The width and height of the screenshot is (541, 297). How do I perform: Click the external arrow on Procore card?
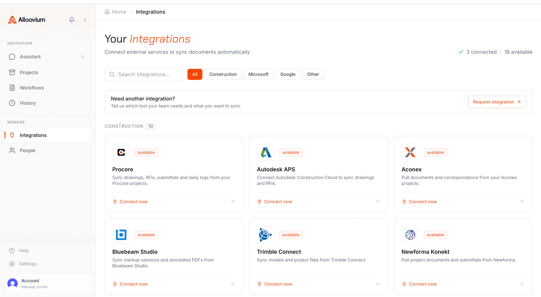tap(233, 202)
